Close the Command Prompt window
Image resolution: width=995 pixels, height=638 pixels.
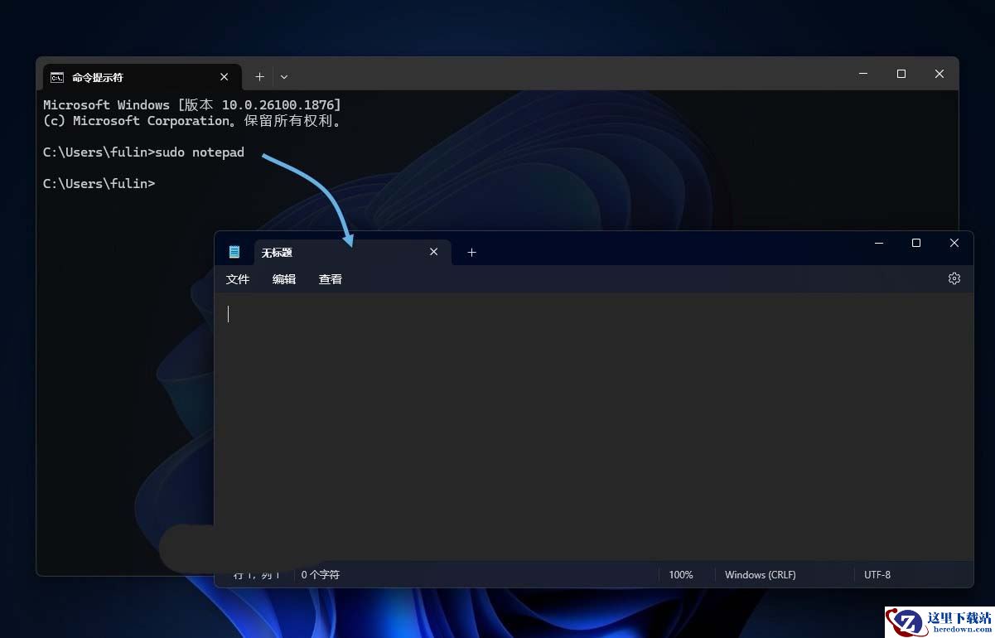pos(939,74)
